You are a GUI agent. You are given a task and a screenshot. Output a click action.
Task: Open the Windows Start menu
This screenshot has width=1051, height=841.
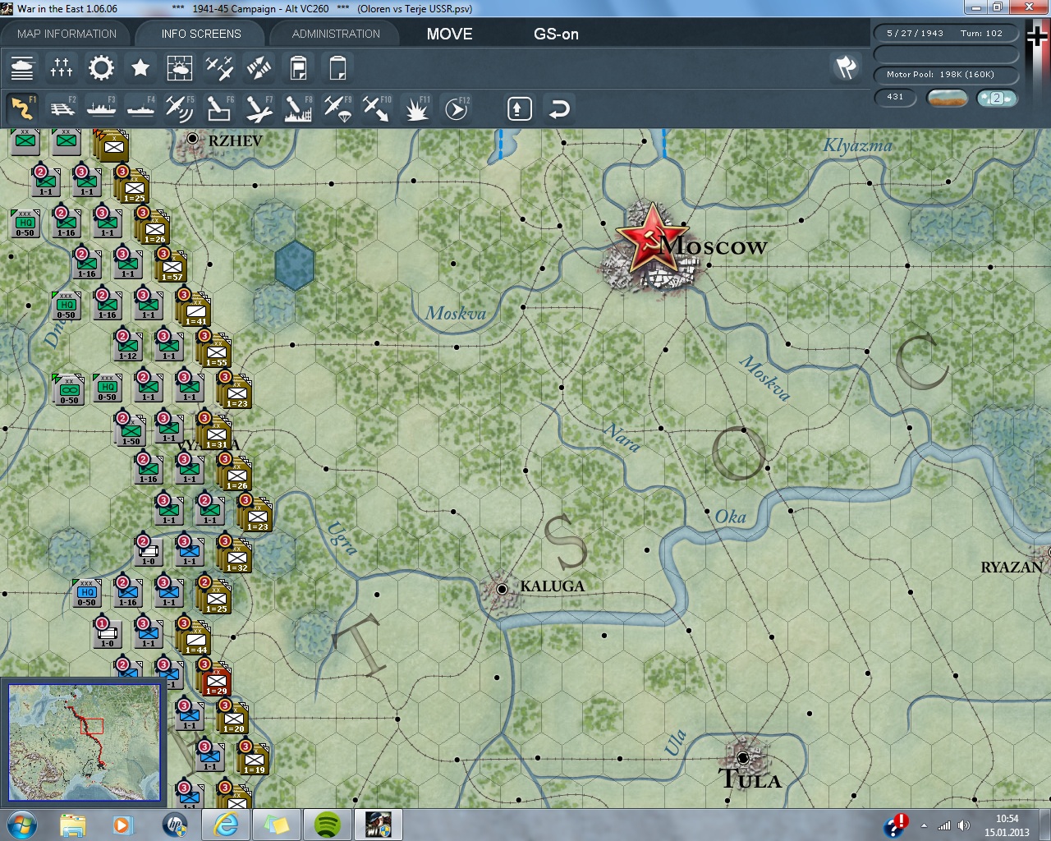(22, 825)
